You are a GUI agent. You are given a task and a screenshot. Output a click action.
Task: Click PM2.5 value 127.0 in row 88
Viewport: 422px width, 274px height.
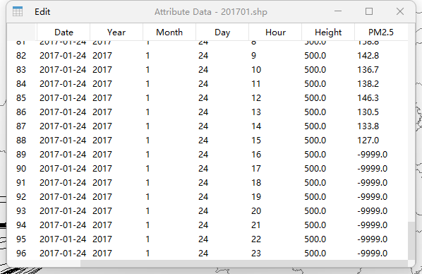368,140
